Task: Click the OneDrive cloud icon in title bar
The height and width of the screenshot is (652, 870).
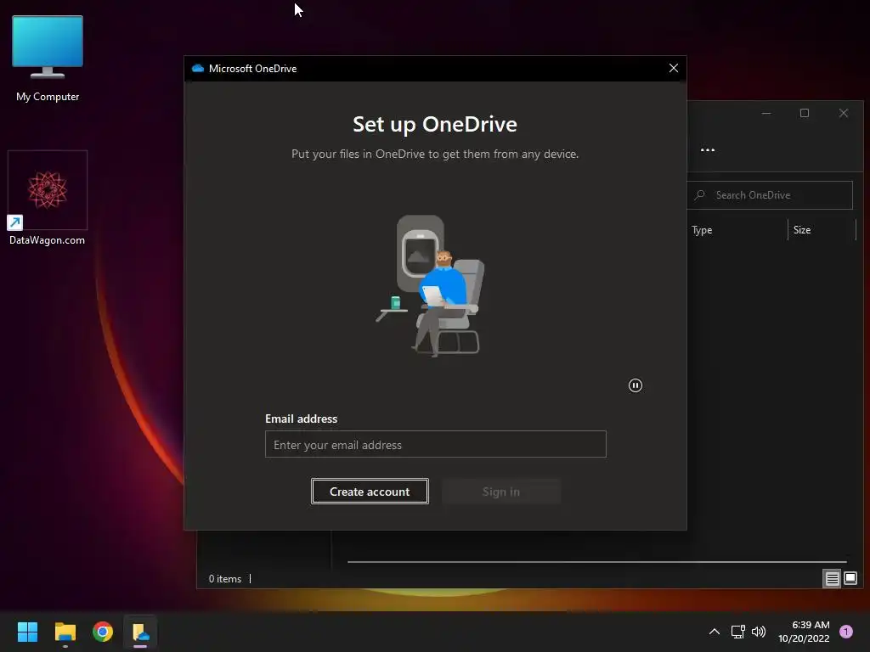Action: 197,68
